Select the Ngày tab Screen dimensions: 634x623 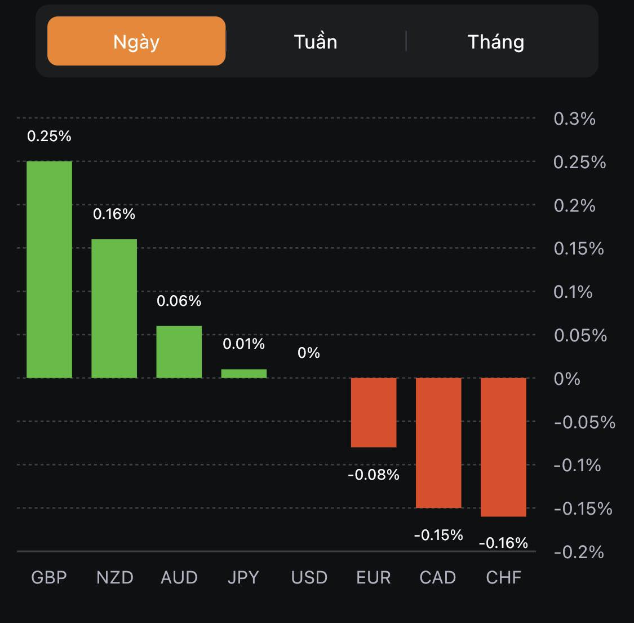pyautogui.click(x=136, y=41)
